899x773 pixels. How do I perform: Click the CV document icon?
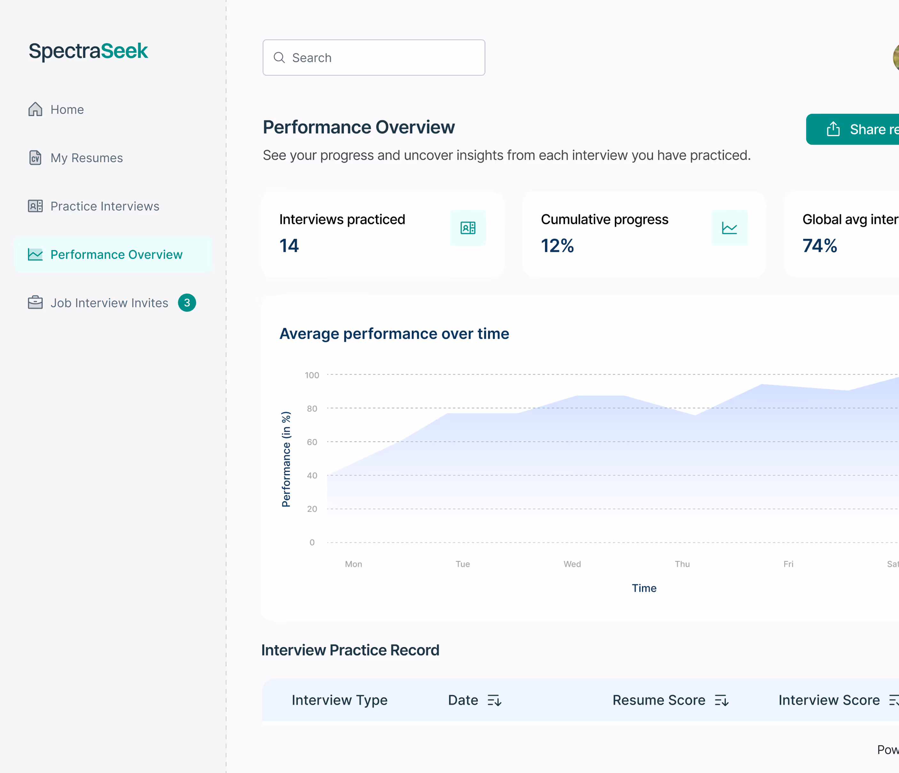tap(35, 158)
